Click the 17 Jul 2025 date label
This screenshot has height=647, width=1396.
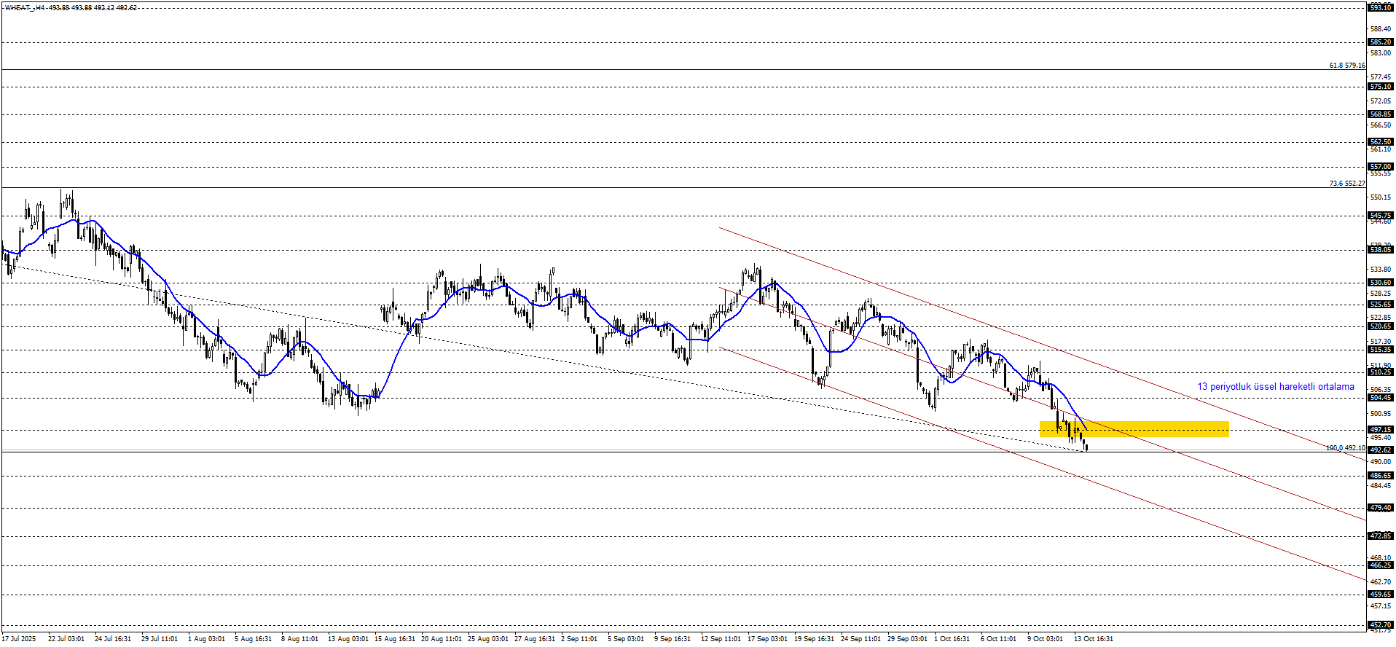coord(18,639)
